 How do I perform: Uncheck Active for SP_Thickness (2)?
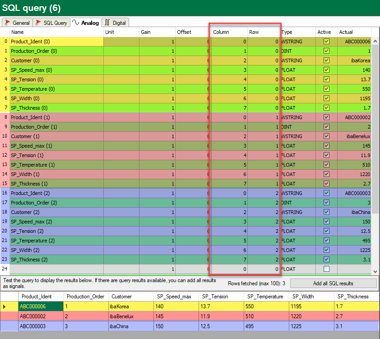pyautogui.click(x=326, y=259)
